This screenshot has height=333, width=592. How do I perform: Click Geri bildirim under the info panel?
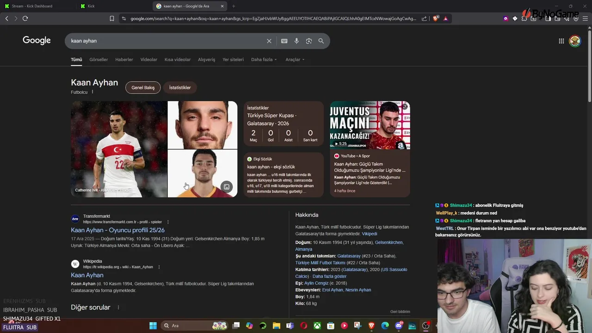pyautogui.click(x=400, y=312)
